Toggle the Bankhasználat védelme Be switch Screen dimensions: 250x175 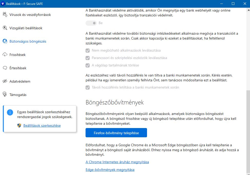[x=91, y=23]
